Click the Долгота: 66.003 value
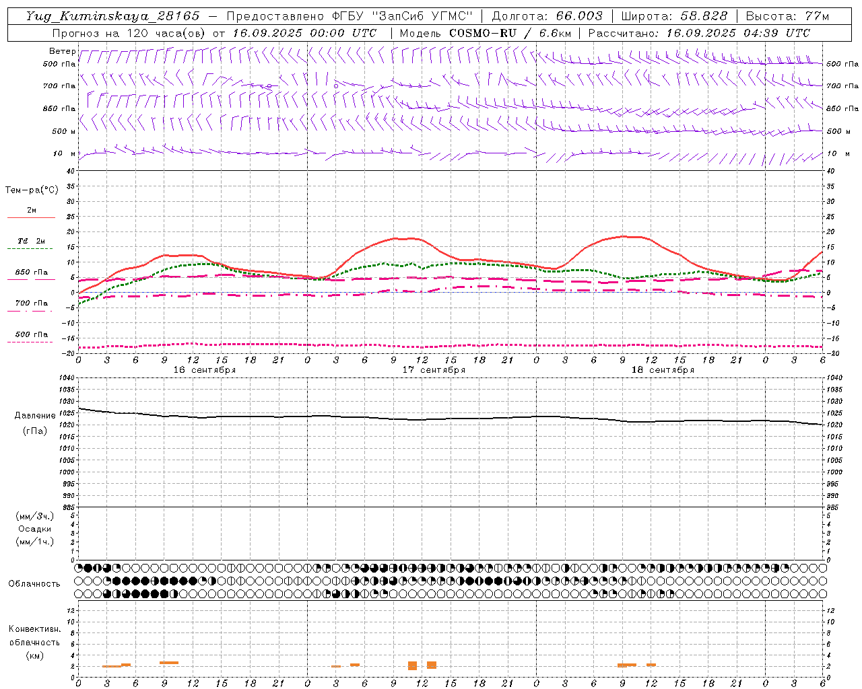Viewport: 862px width, 689px height. tap(547, 16)
